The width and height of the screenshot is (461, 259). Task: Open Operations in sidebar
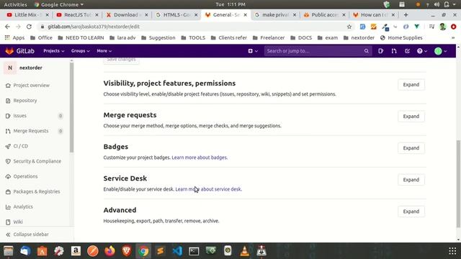click(25, 176)
